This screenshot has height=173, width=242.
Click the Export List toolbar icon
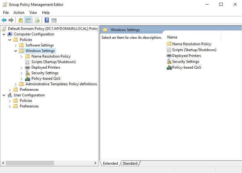pos(37,20)
